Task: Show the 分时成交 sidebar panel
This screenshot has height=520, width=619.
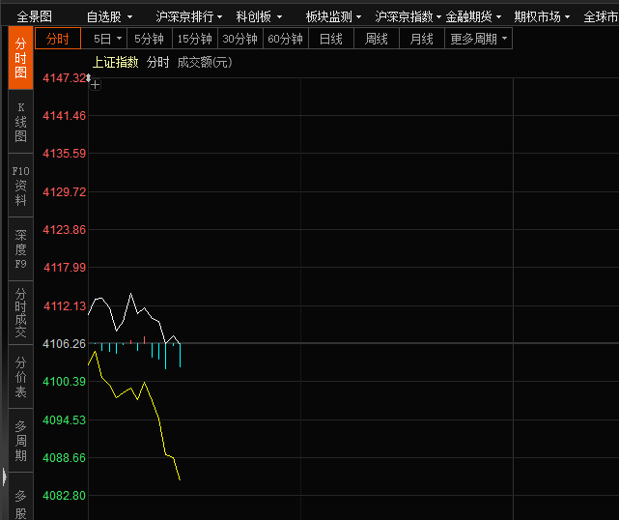Action: point(21,313)
